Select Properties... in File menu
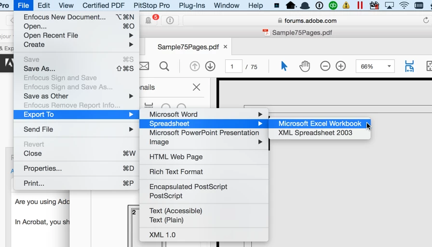 click(76, 168)
